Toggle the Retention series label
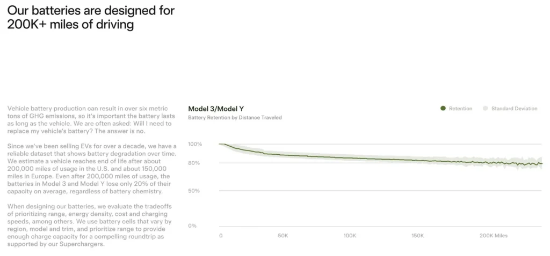Image resolution: width=550 pixels, height=256 pixels. pos(460,108)
